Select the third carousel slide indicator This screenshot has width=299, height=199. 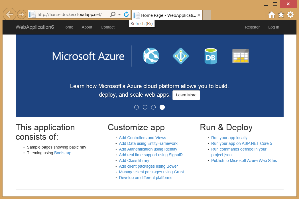[x=153, y=107]
